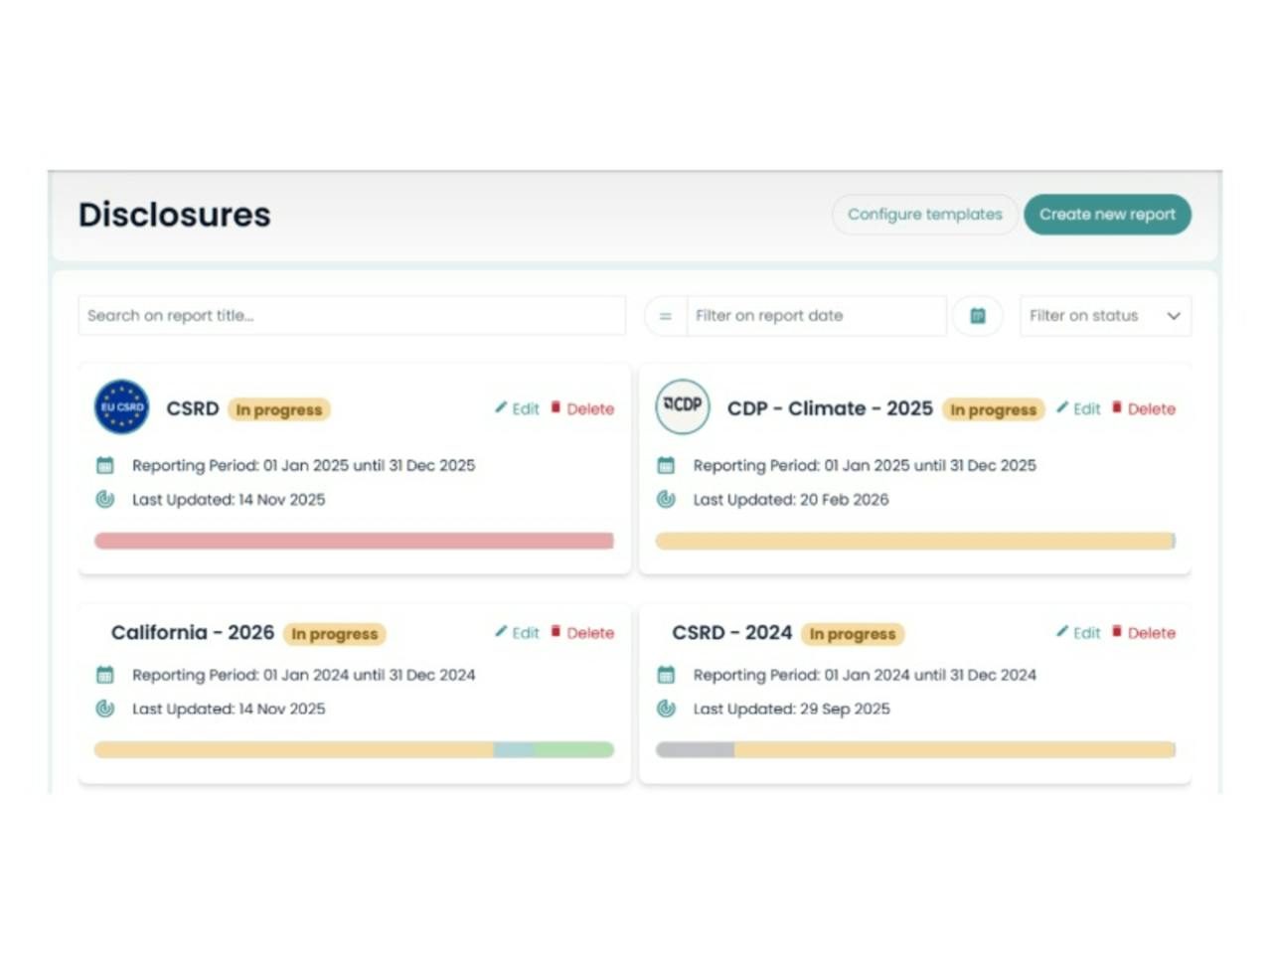The height and width of the screenshot is (954, 1272).
Task: Click last-updated icon in CDP - Climate - 2025 card
Action: tap(666, 499)
